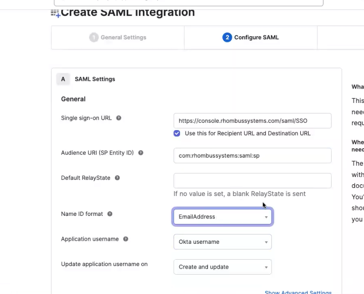Click help icon beside Single sign-on URL

pyautogui.click(x=119, y=118)
